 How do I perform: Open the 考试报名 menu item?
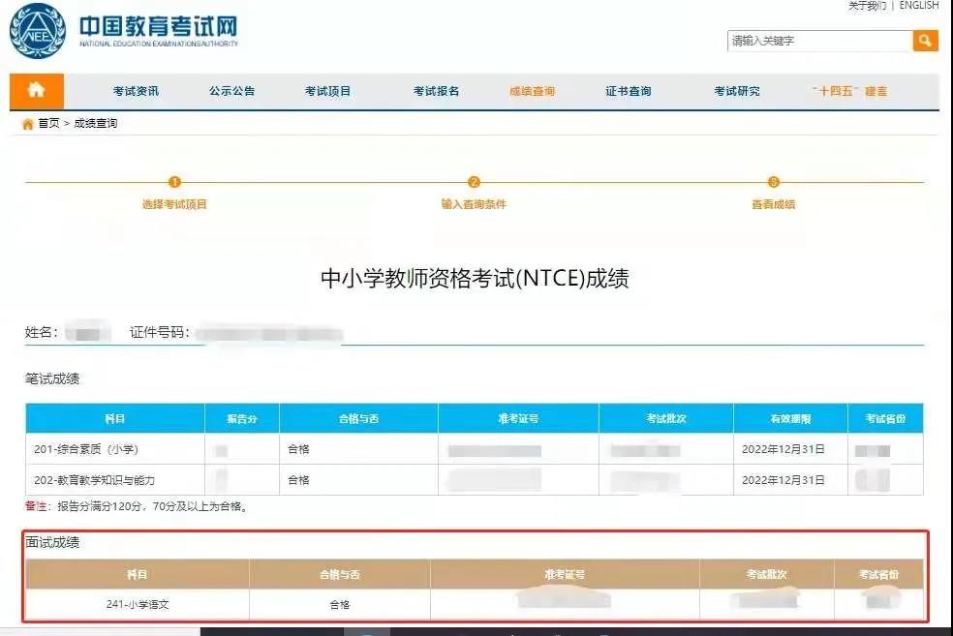436,92
